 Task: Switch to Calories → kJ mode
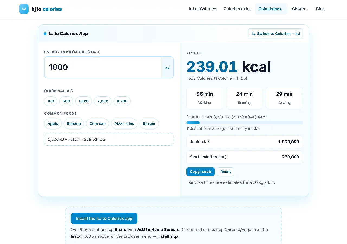point(275,34)
